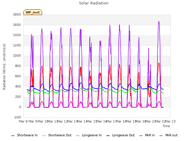The image size is (188, 141).
Task: Click the 0 y-axis tick label
Action: [x=20, y=107]
